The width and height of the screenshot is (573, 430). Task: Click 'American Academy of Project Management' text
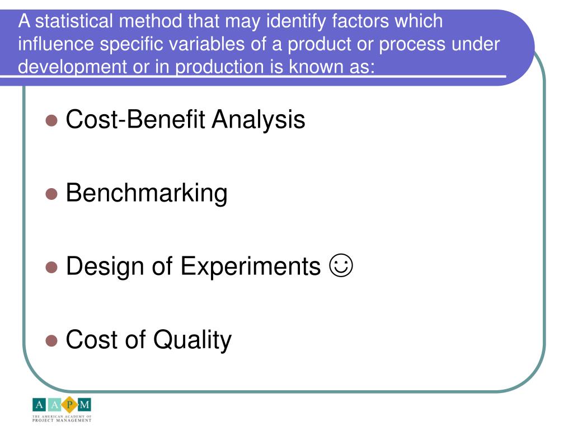point(62,419)
